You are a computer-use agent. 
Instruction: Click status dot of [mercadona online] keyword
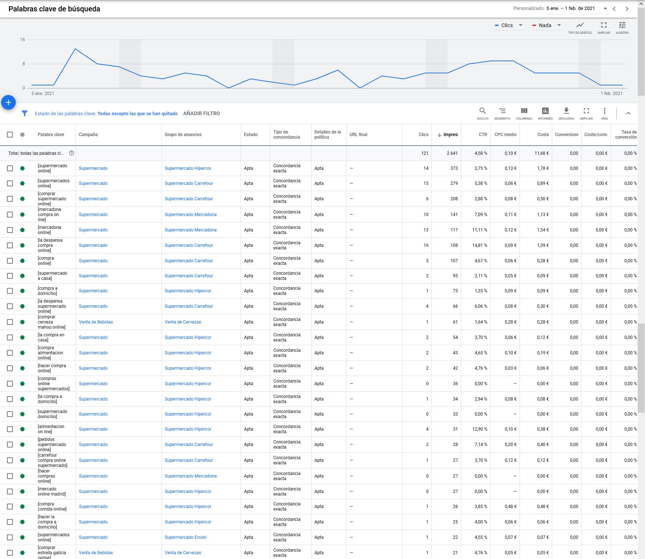[22, 230]
